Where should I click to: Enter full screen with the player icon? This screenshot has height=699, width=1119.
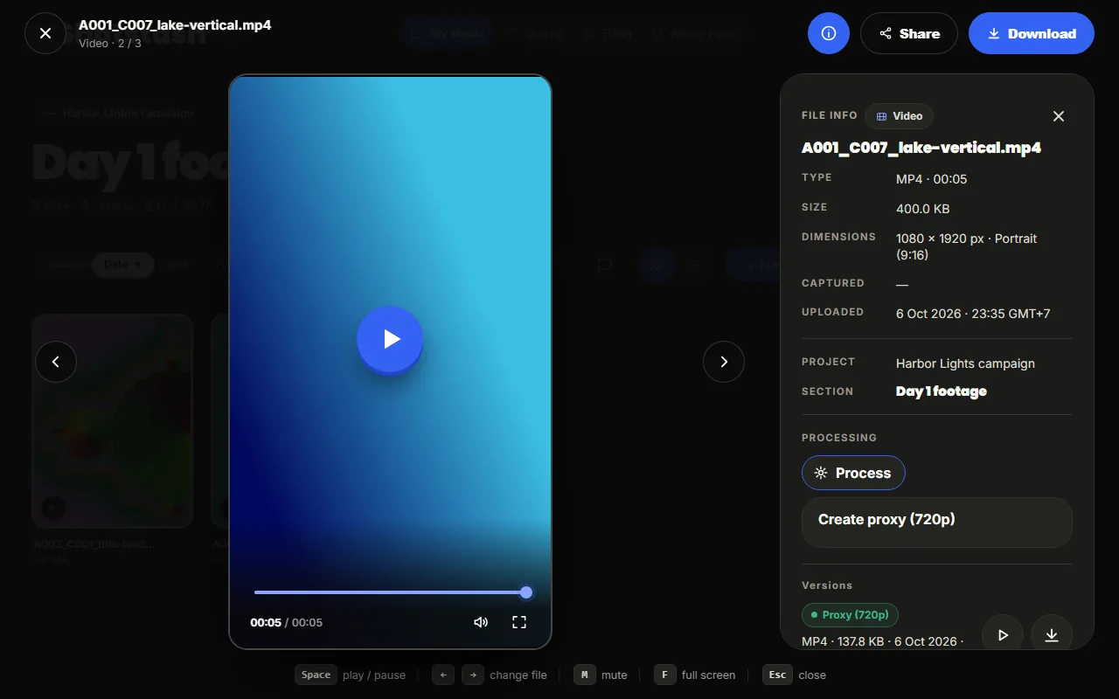point(519,622)
